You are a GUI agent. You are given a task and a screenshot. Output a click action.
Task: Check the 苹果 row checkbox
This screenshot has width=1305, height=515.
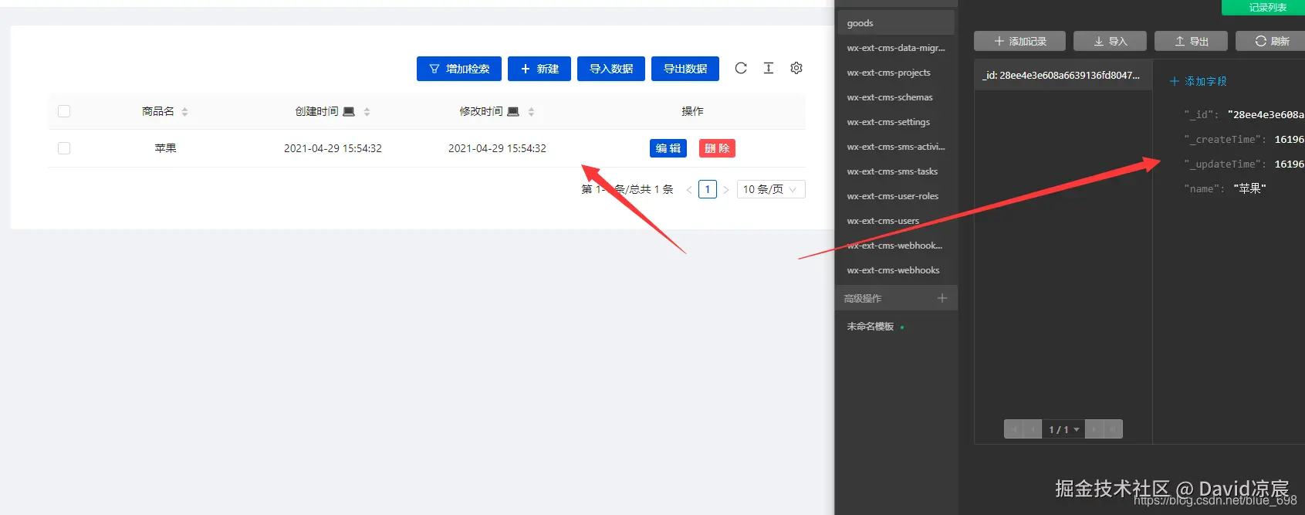click(64, 148)
